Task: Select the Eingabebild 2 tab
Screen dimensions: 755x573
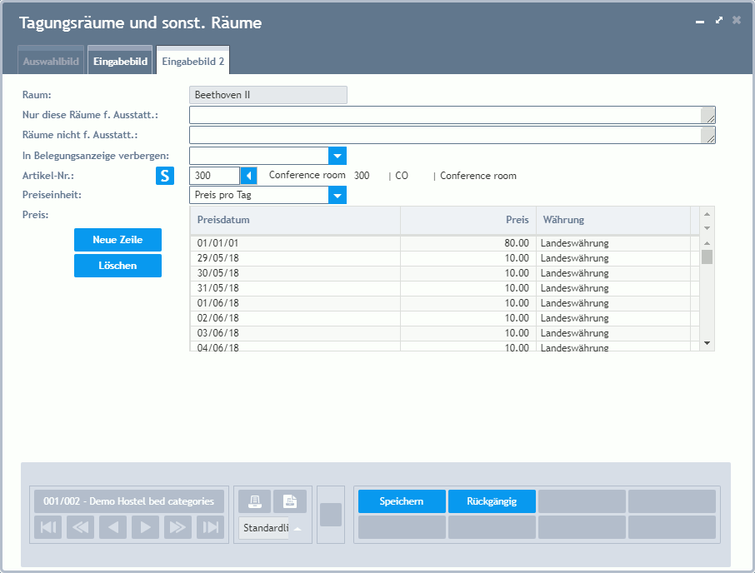Action: tap(193, 61)
